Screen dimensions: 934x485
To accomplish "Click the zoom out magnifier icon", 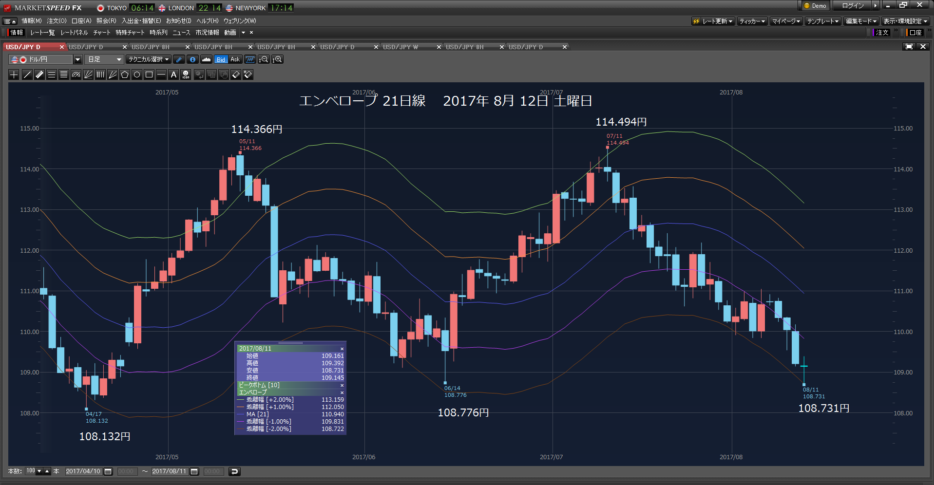I will pos(264,59).
